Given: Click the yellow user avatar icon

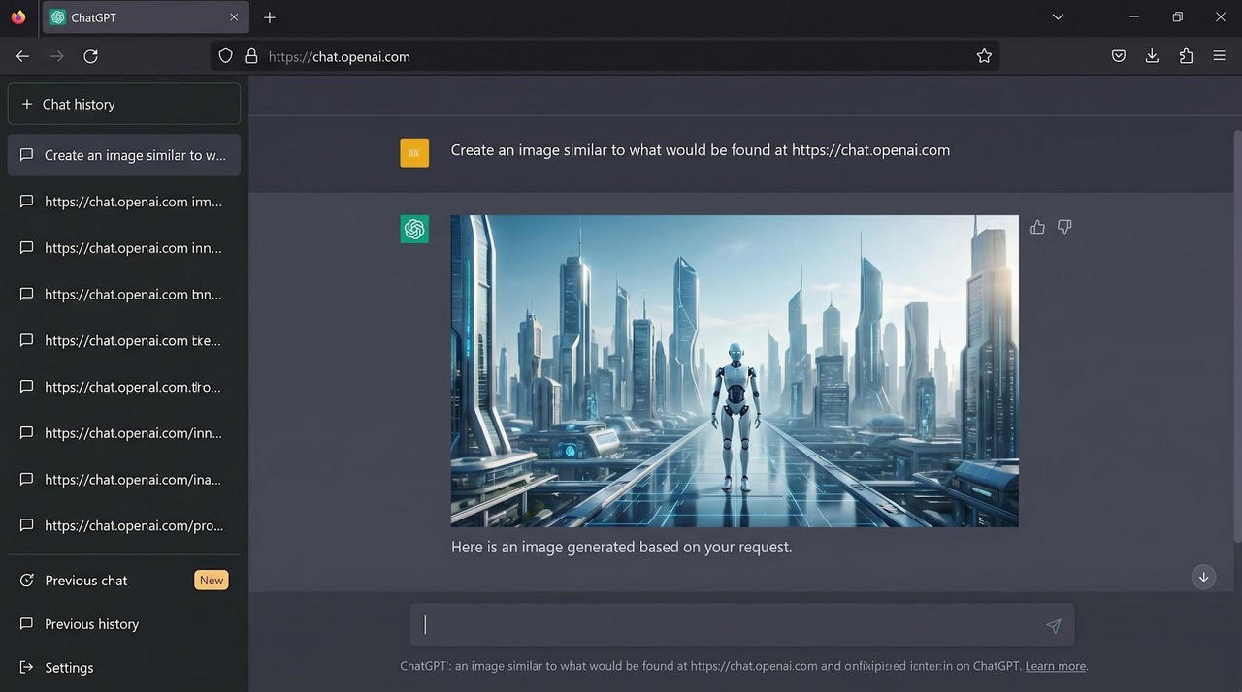Looking at the screenshot, I should pyautogui.click(x=414, y=152).
